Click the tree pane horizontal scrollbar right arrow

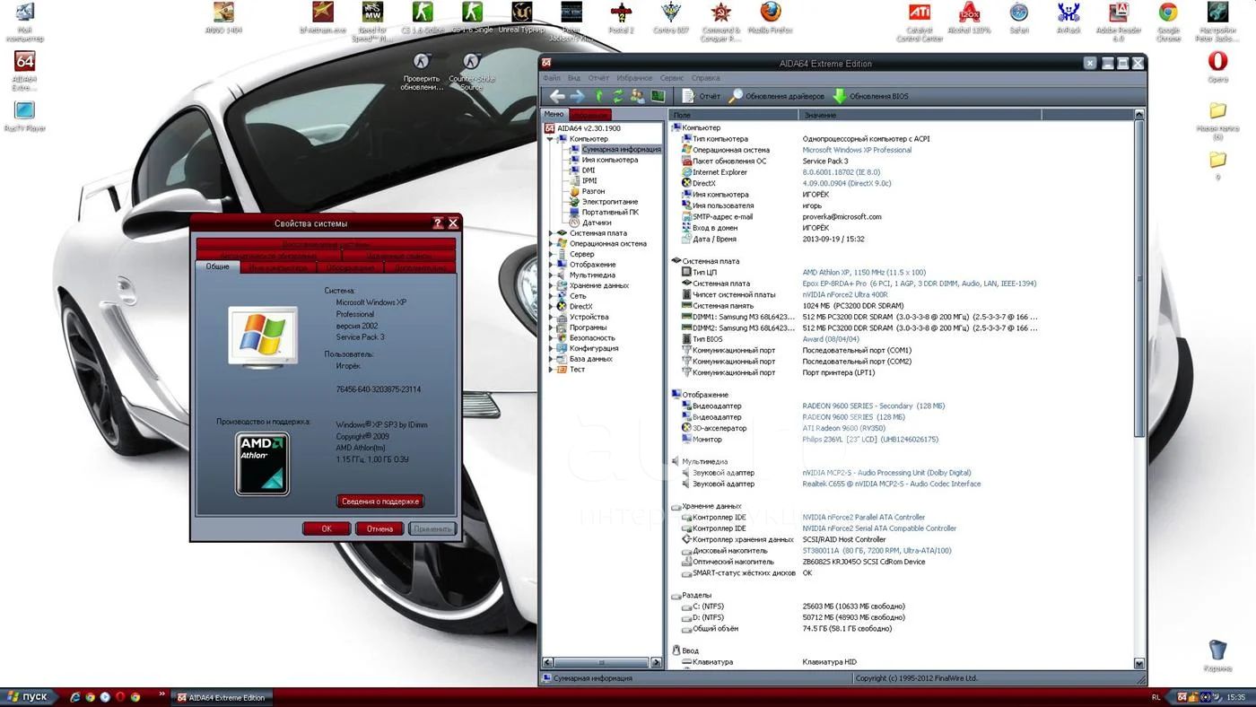click(656, 662)
